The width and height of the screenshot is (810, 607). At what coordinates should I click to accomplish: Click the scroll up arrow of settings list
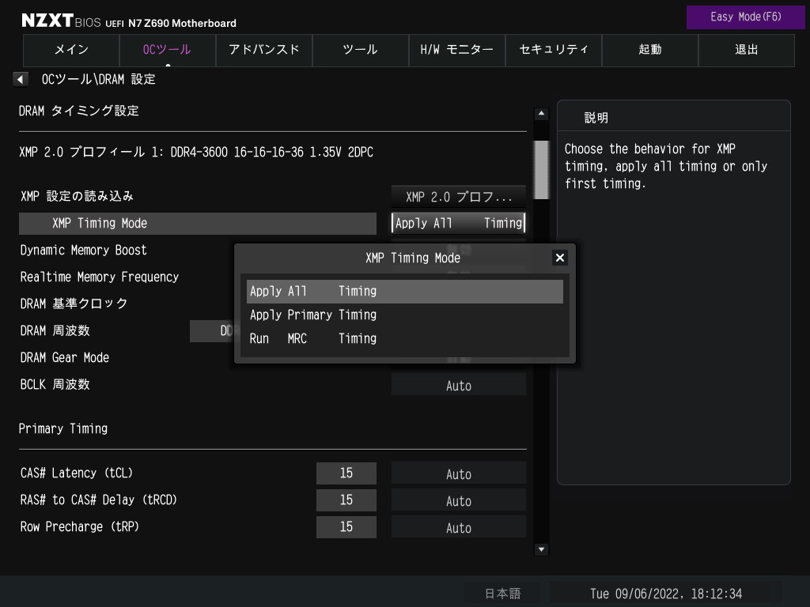point(541,114)
